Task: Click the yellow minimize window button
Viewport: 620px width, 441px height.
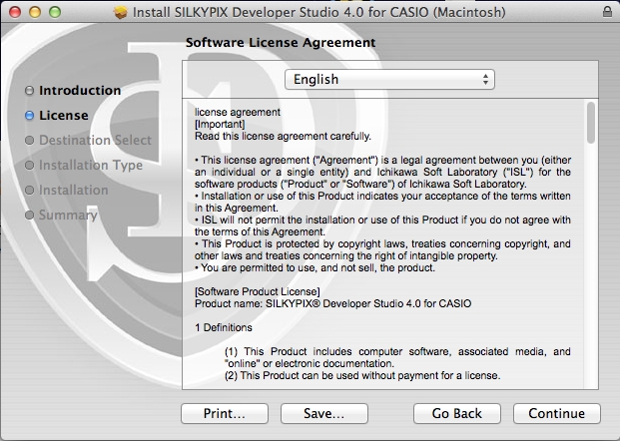Action: (x=35, y=12)
